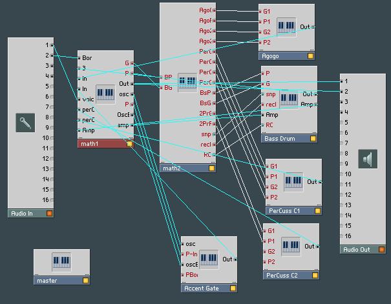Toggle the orange indicator on Audio Out
Screen dimensions: 391x304
click(x=381, y=249)
